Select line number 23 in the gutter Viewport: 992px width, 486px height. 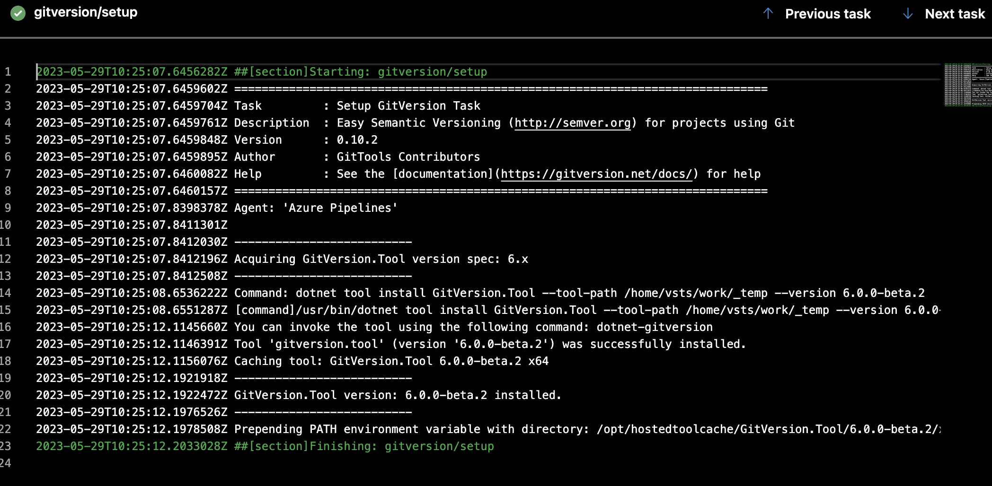[9, 446]
